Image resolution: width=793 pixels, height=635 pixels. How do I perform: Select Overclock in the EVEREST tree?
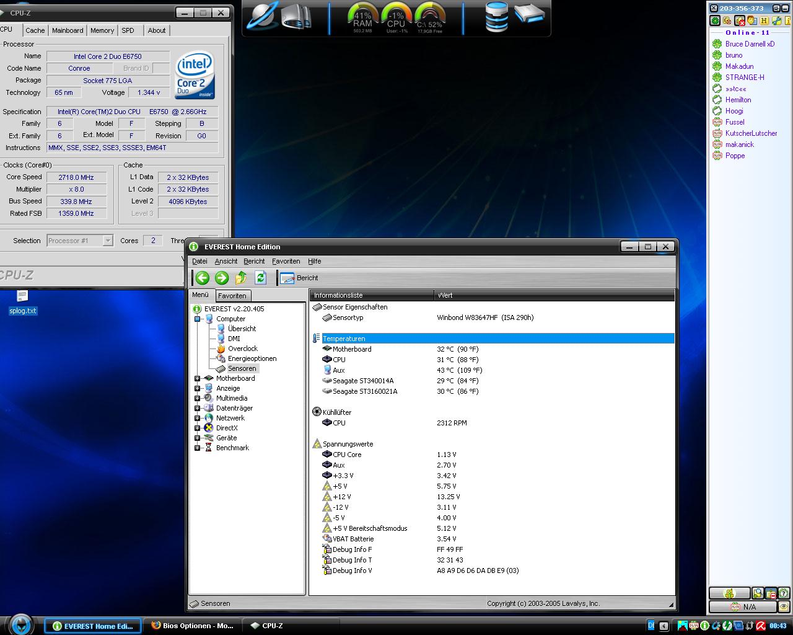tap(242, 349)
